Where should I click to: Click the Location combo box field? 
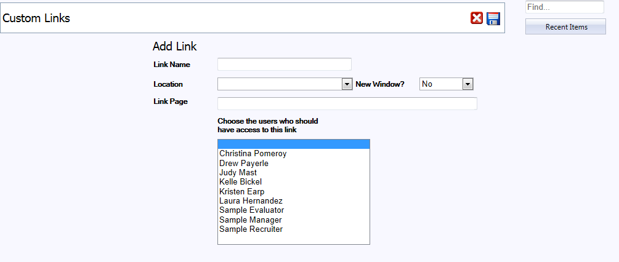click(280, 84)
